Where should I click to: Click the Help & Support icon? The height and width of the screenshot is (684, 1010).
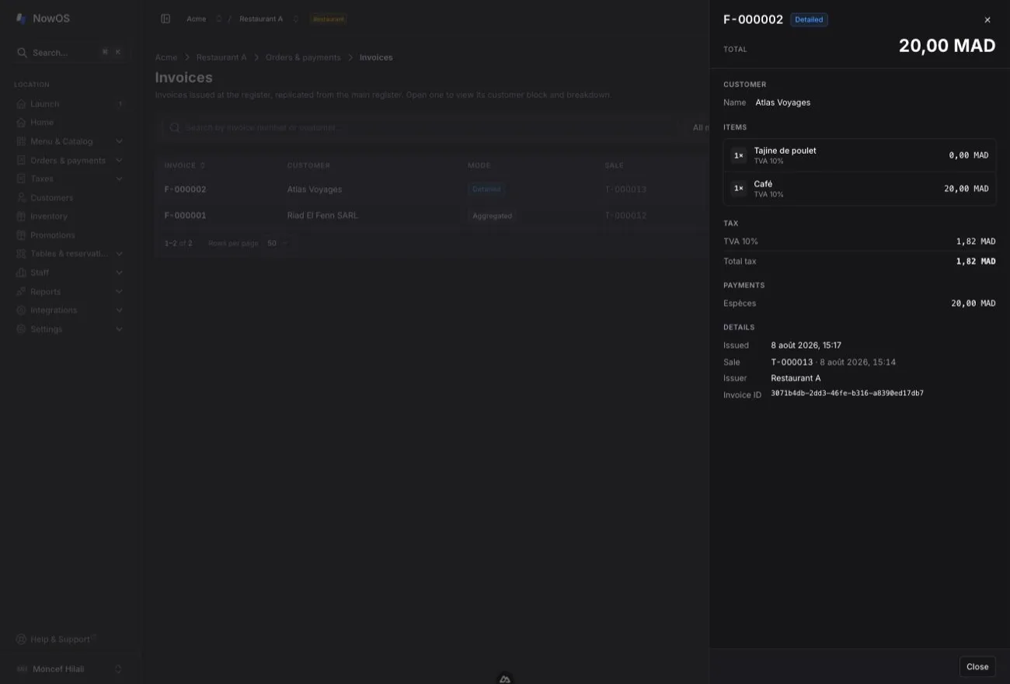point(21,640)
